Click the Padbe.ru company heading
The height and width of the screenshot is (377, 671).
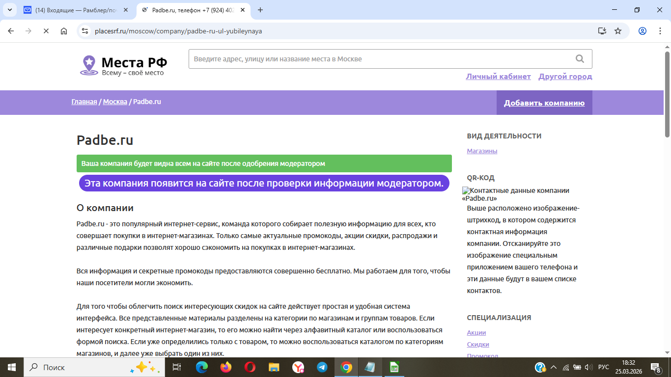[x=105, y=140]
